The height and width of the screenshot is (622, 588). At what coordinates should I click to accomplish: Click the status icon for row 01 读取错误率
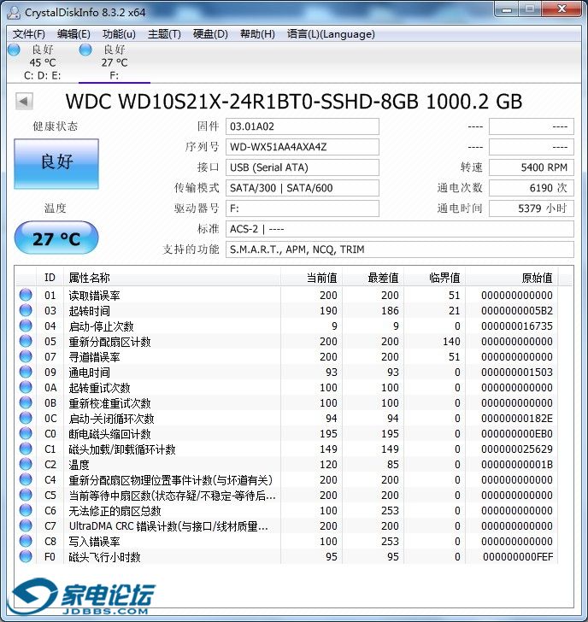[x=26, y=295]
